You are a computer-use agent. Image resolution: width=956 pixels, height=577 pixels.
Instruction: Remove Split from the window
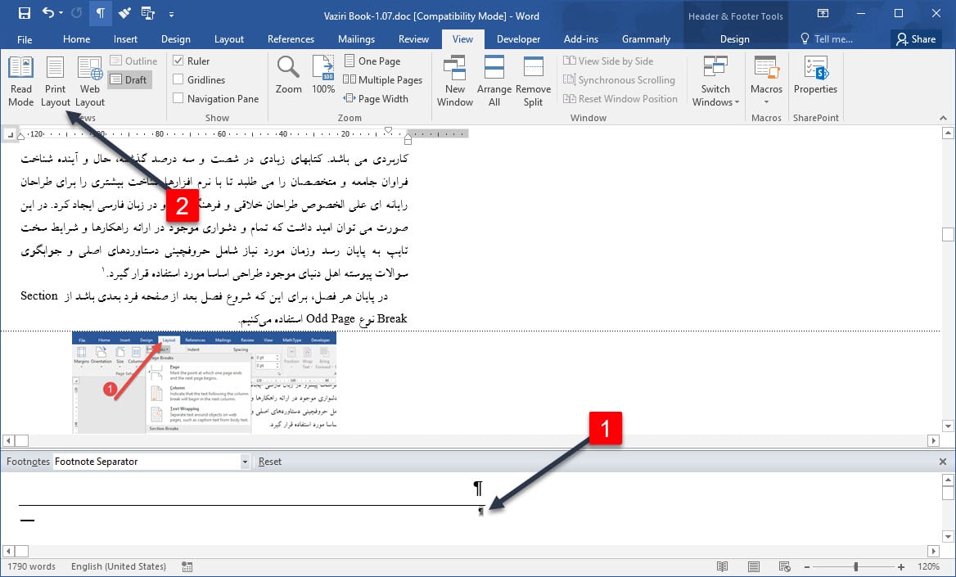pyautogui.click(x=533, y=82)
